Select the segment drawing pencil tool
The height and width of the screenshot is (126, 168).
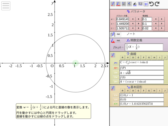(118, 4)
